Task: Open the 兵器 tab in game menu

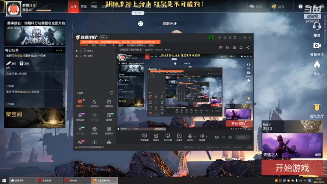Action: [104, 7]
